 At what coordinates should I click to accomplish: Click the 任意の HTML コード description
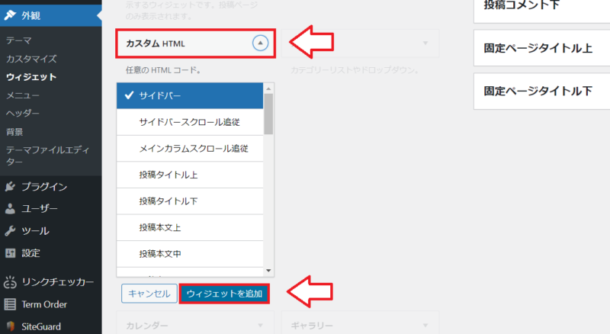tap(163, 70)
